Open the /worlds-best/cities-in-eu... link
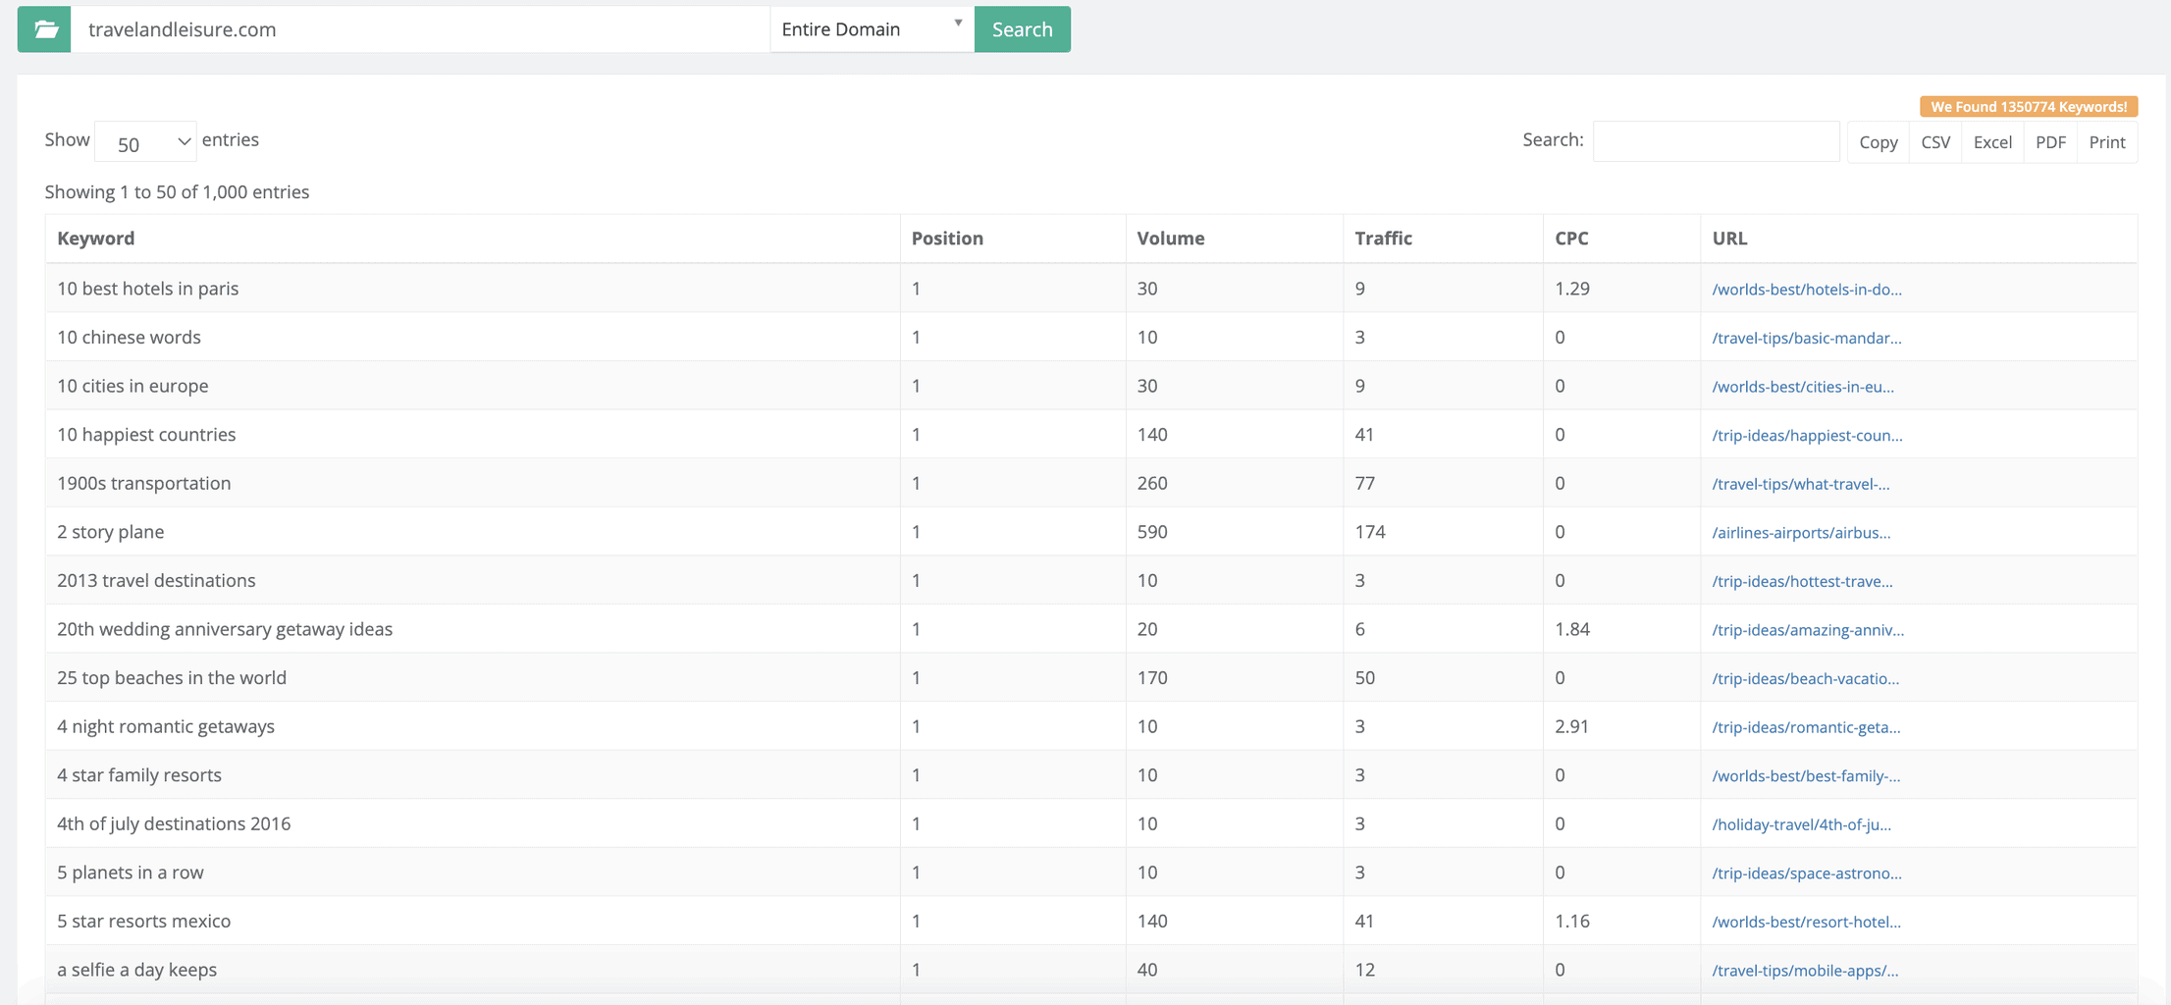This screenshot has width=2171, height=1005. [1803, 387]
